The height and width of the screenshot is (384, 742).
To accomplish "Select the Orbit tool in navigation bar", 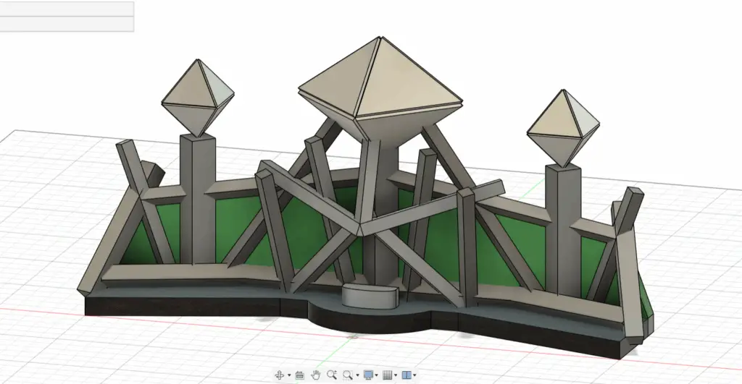I will 280,375.
